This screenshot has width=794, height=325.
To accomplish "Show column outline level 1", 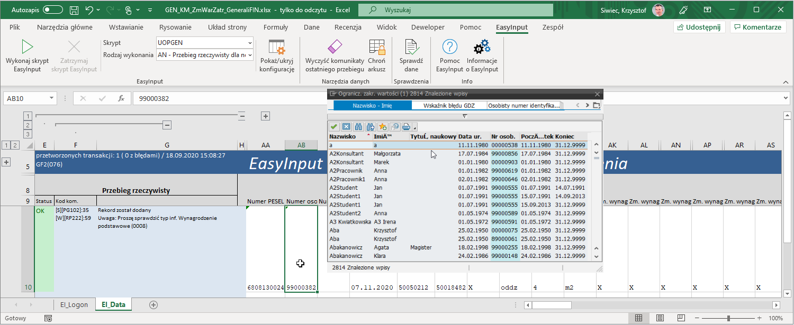I will coord(28,116).
